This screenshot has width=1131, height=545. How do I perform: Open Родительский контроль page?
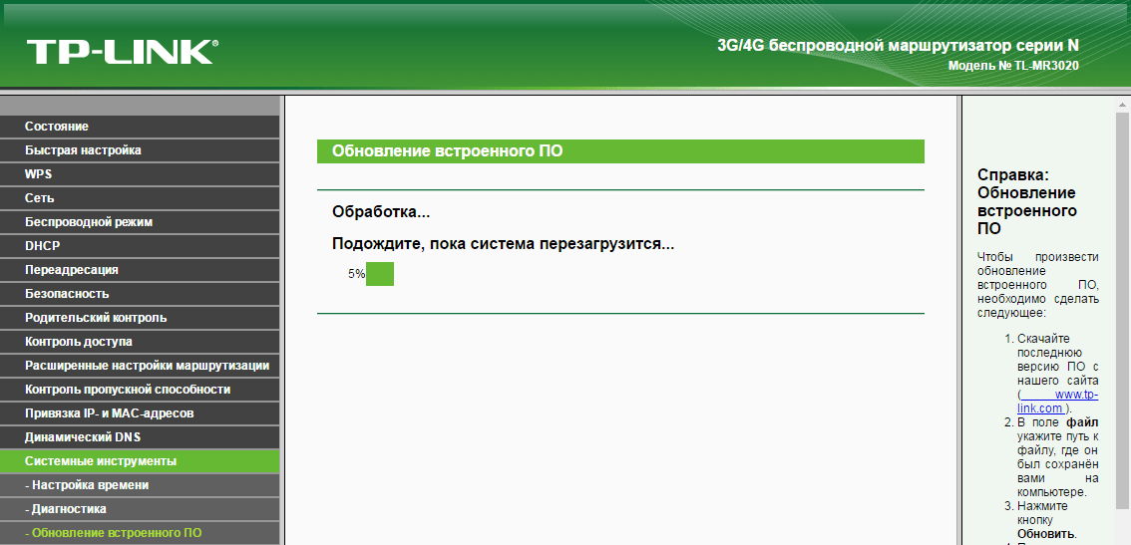[x=96, y=318]
